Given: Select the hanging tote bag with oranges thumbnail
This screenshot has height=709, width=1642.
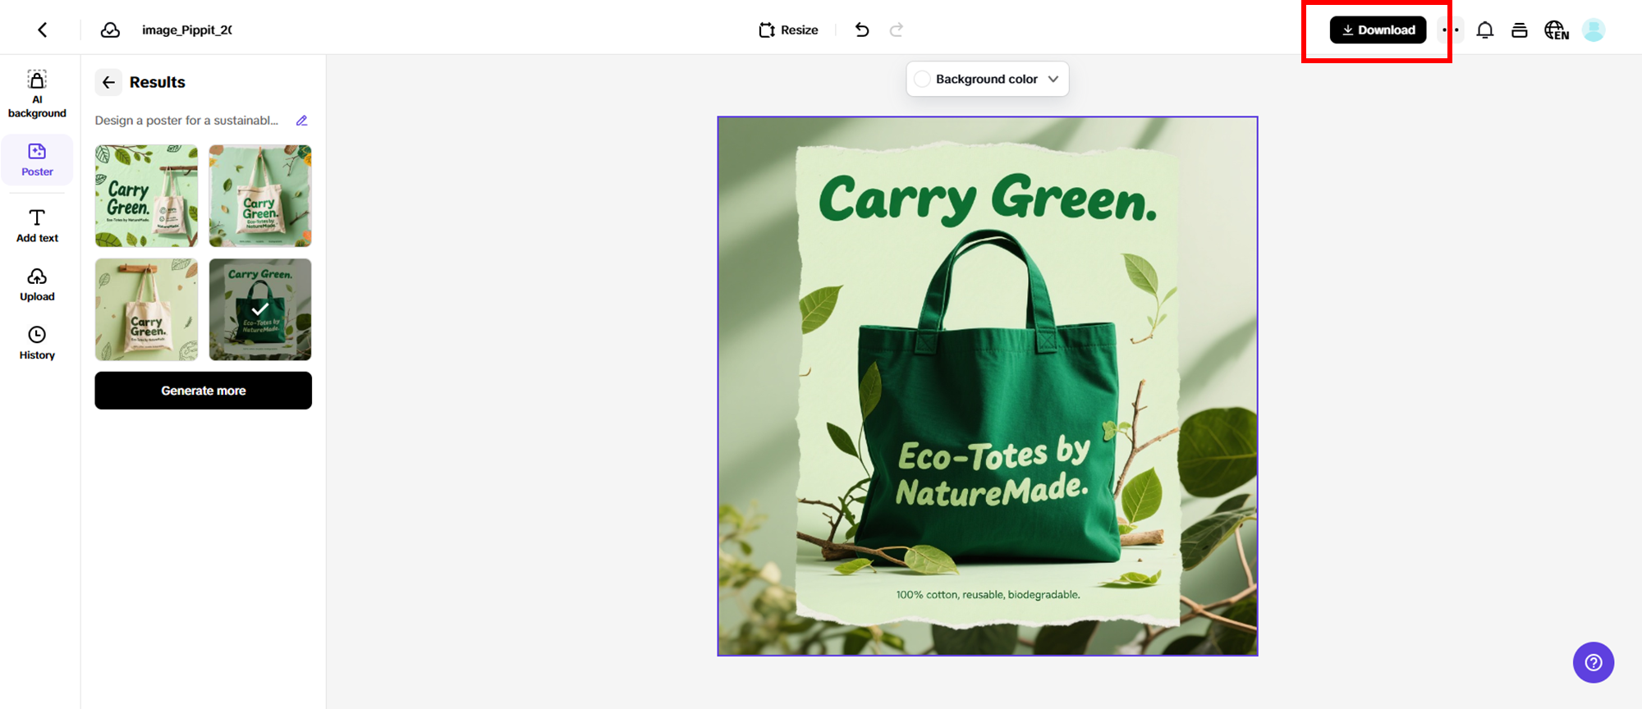Looking at the screenshot, I should pyautogui.click(x=260, y=196).
